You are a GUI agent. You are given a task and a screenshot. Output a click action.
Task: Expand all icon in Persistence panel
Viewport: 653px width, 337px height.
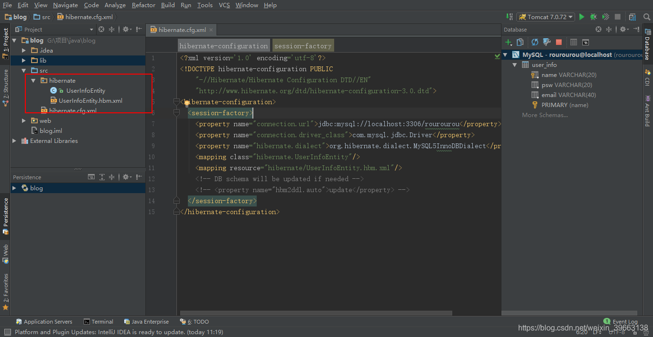tap(102, 177)
